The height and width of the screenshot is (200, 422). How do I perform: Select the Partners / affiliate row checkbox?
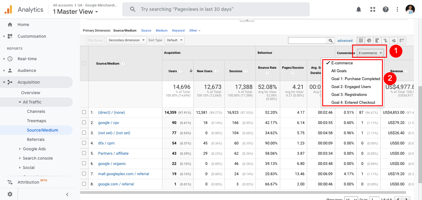click(x=84, y=153)
